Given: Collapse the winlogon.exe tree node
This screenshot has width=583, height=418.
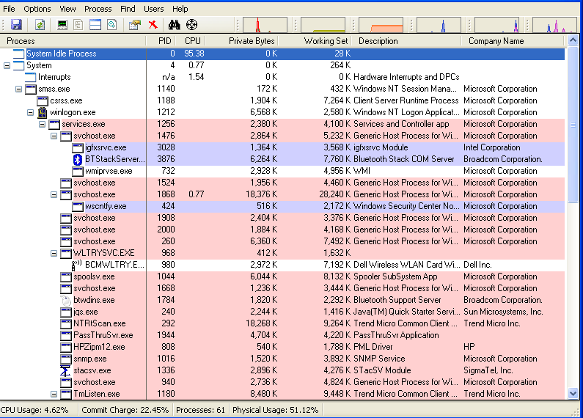Looking at the screenshot, I should pyautogui.click(x=31, y=112).
